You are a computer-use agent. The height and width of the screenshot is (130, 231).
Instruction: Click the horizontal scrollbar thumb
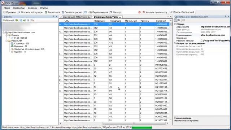click(134, 123)
